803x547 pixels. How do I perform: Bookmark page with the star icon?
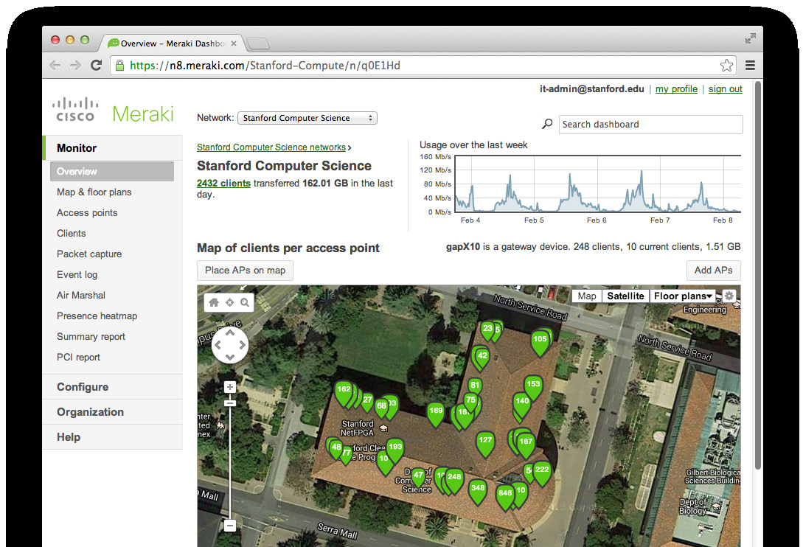[726, 66]
